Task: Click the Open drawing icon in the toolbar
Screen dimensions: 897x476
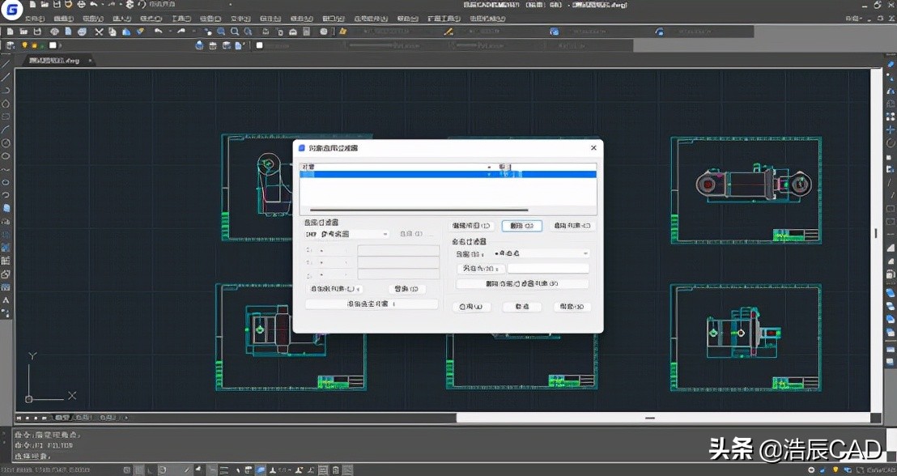Action: point(23,32)
